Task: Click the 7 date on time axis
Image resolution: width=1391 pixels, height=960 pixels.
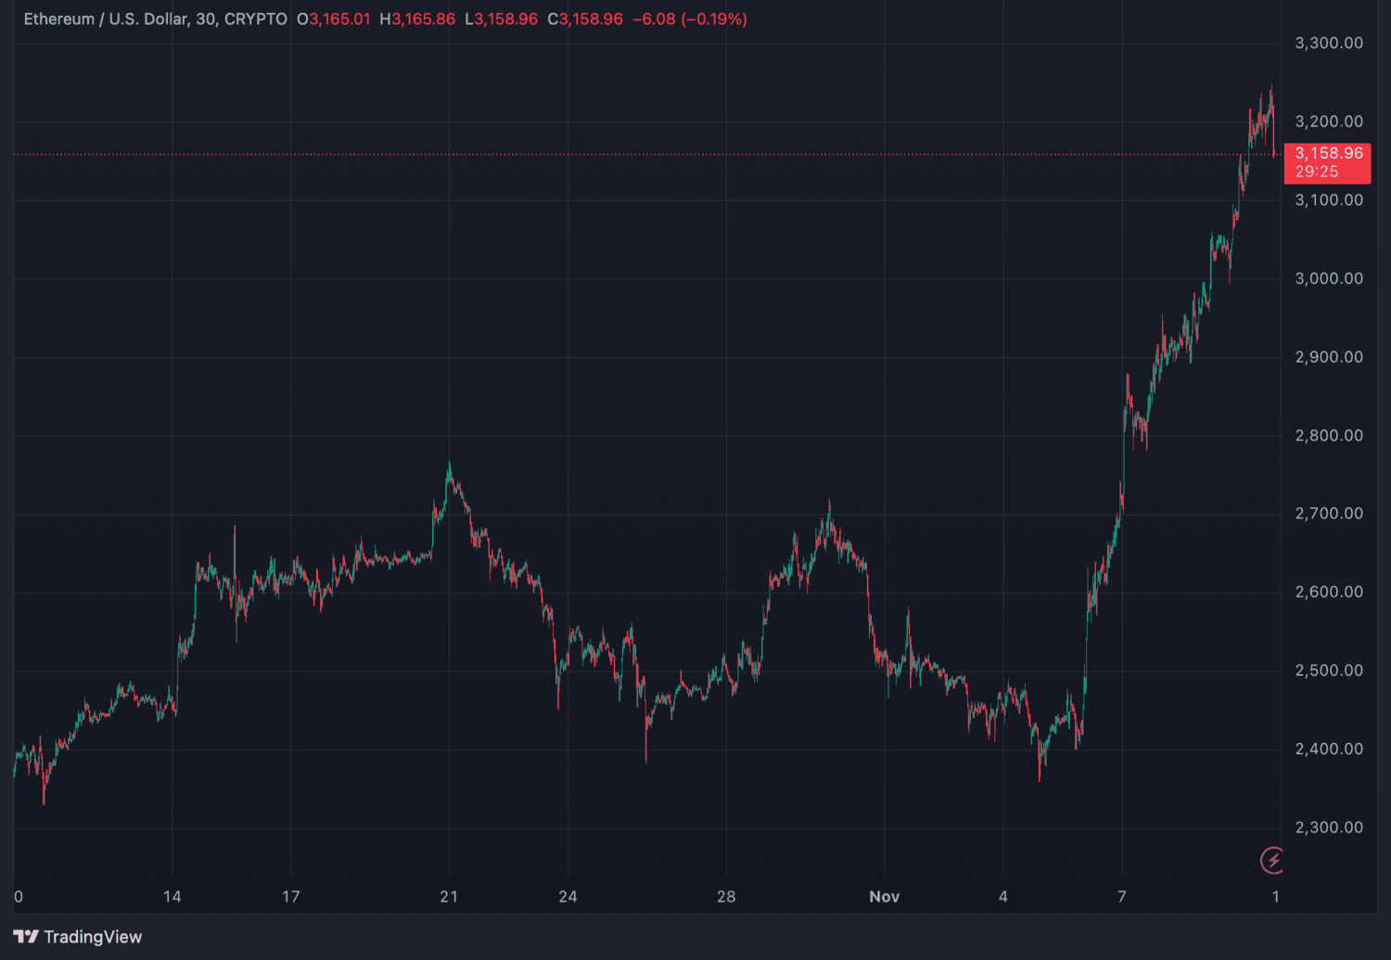Action: [x=1122, y=896]
